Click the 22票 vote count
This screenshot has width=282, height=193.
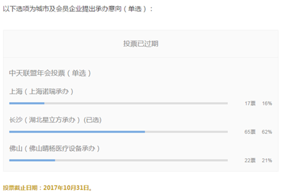(250, 160)
